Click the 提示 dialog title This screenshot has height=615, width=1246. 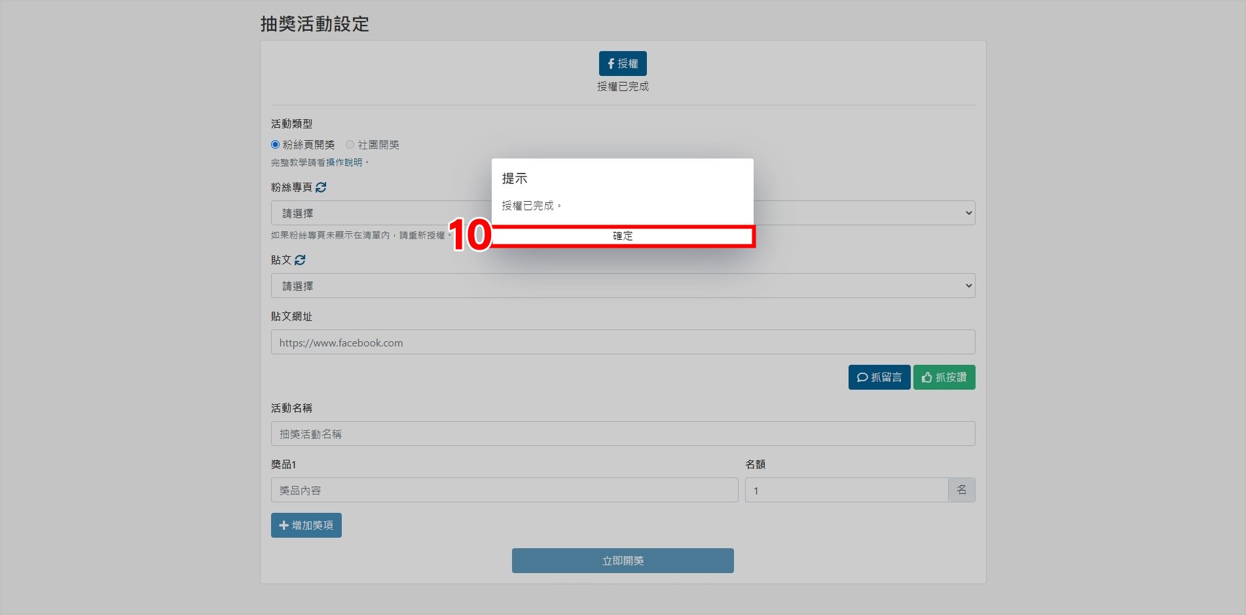pyautogui.click(x=515, y=178)
